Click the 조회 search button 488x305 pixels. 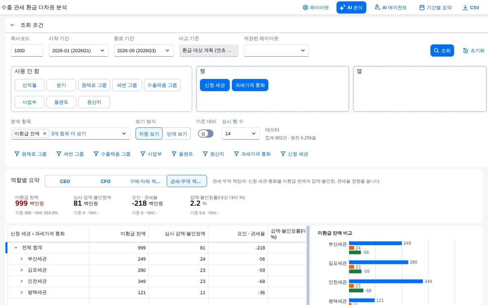(442, 50)
